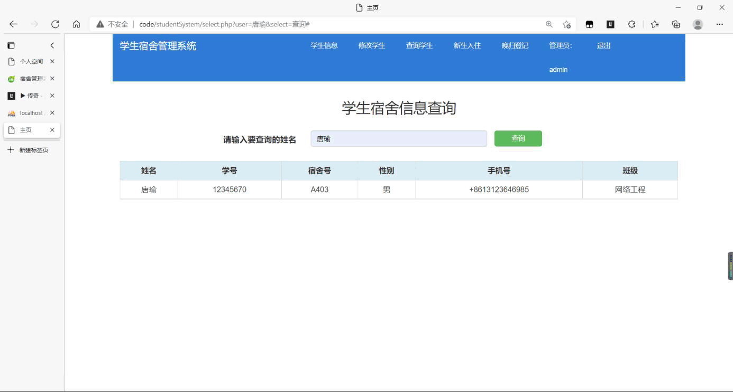Open the zoom magnifier in address bar
The image size is (733, 392).
click(549, 24)
